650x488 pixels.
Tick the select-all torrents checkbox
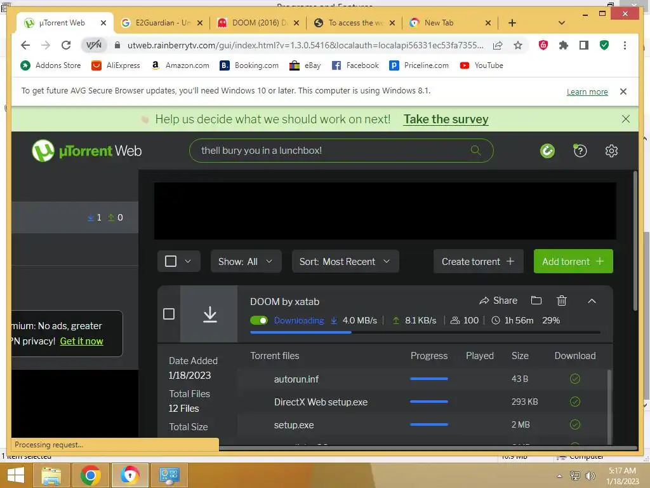(x=171, y=261)
